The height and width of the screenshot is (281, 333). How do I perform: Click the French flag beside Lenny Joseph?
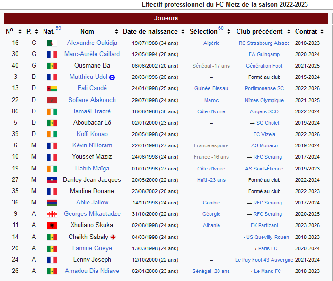(x=52, y=260)
